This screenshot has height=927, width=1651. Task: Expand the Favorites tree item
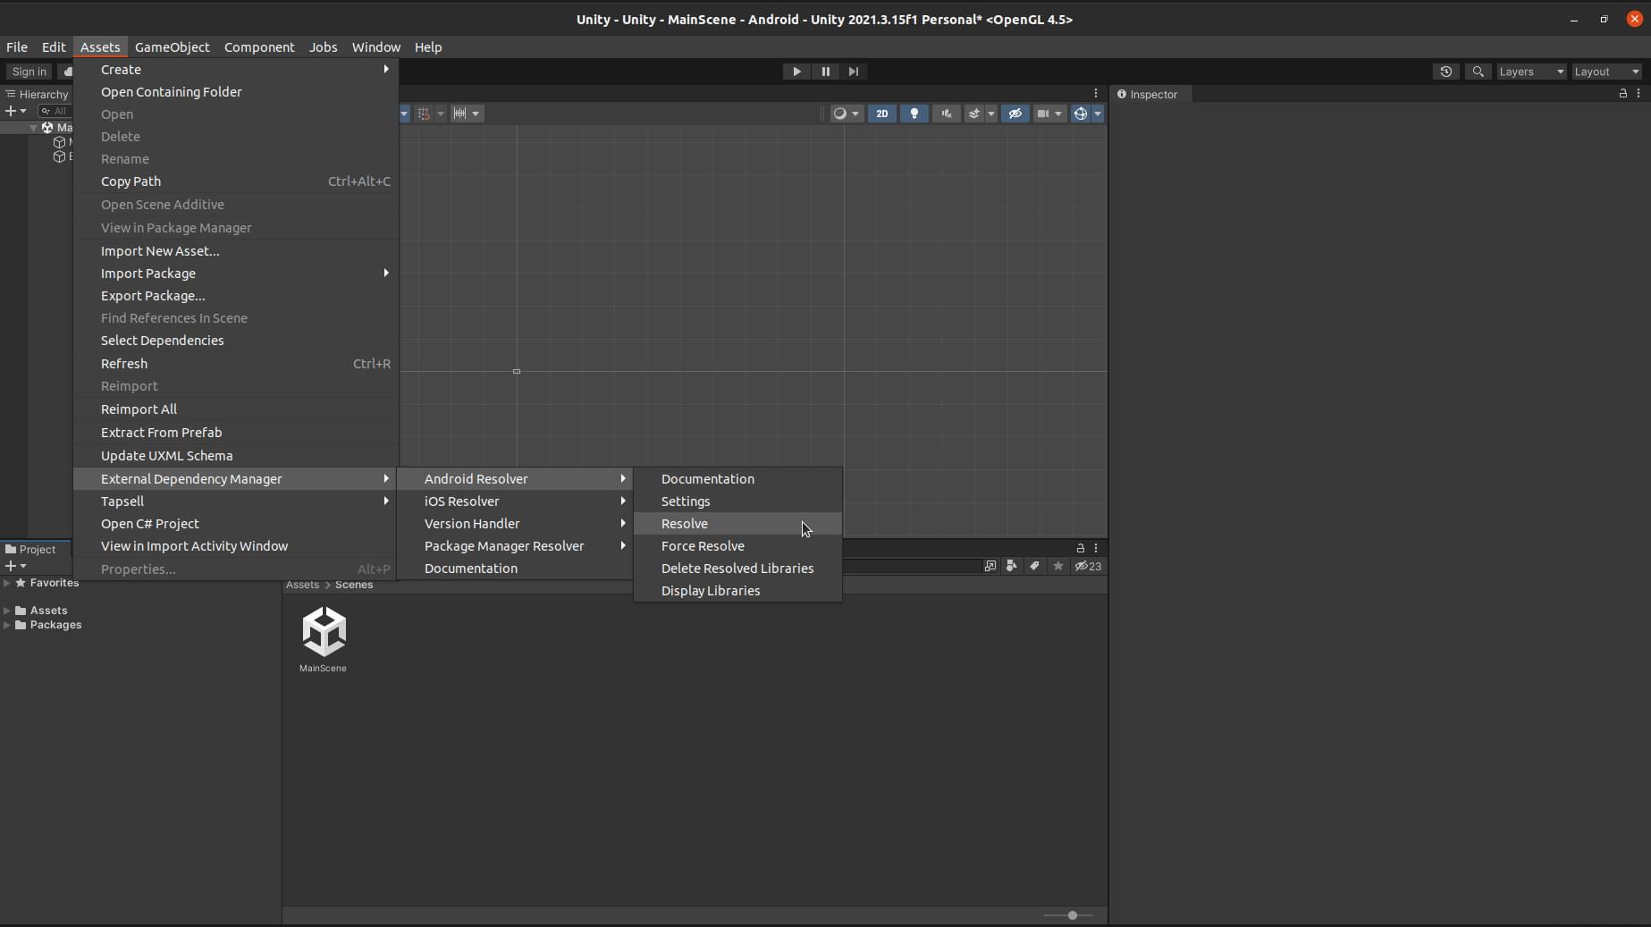coord(7,583)
